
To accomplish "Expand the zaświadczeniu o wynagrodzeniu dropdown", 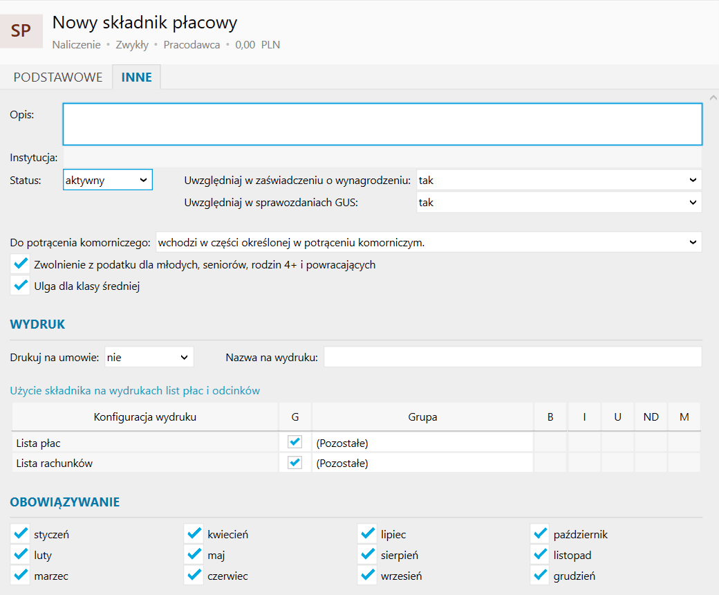I will point(559,180).
